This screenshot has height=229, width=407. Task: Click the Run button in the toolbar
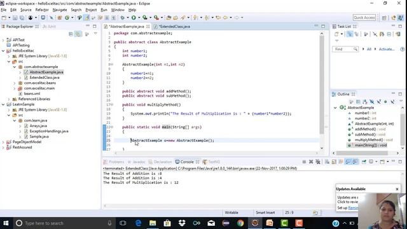click(x=134, y=18)
